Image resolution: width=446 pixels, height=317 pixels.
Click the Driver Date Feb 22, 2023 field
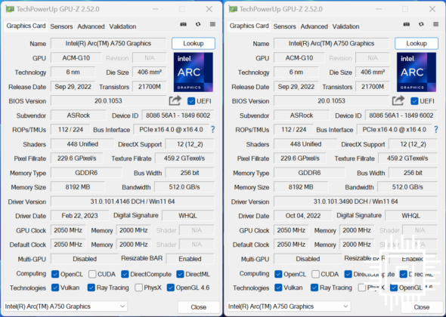79,216
